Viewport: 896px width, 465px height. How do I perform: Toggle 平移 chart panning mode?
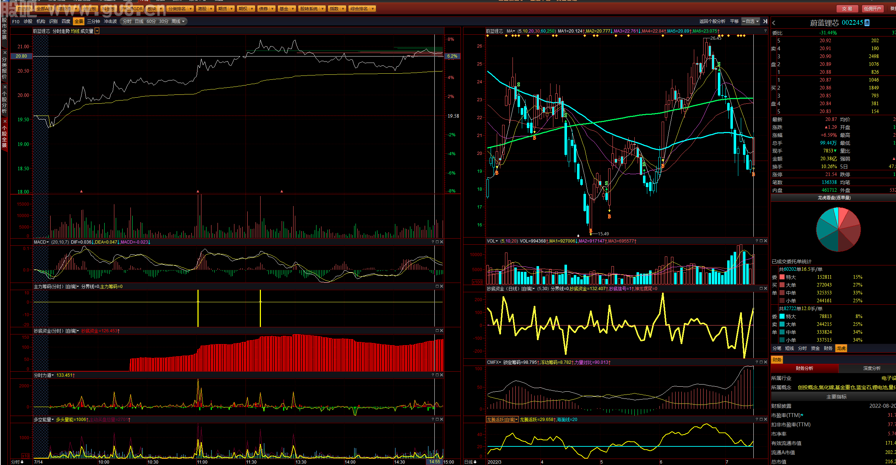734,21
